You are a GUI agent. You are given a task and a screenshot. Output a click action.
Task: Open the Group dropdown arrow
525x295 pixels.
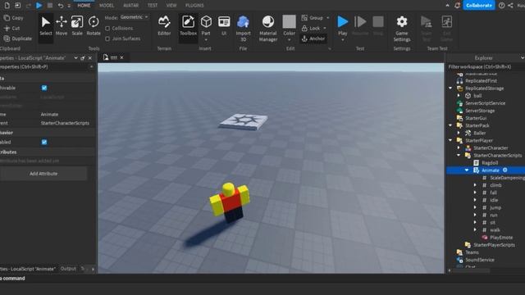[x=328, y=18]
